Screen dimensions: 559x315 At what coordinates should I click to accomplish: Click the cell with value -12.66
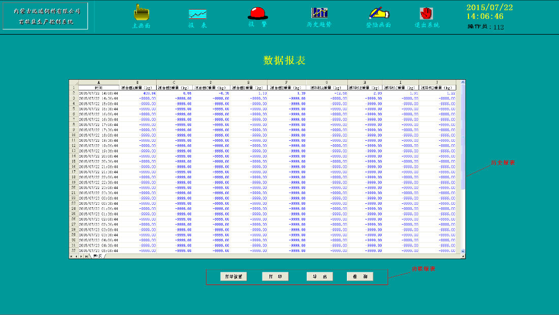327,93
